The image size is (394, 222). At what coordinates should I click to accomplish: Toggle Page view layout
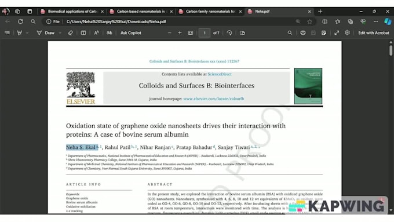click(x=242, y=33)
